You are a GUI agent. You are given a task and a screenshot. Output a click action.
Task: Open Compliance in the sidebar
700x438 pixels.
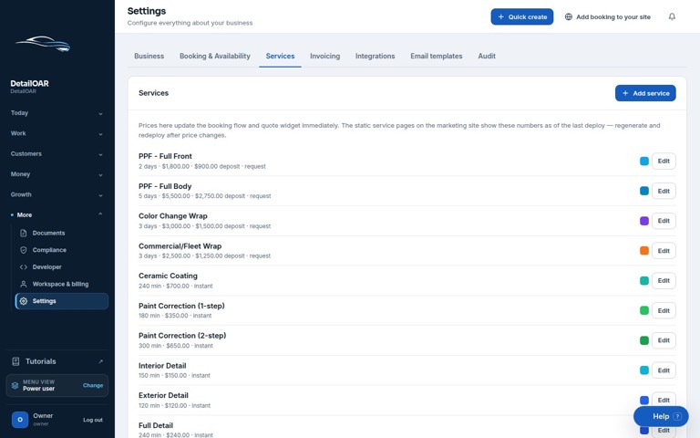coord(62,250)
